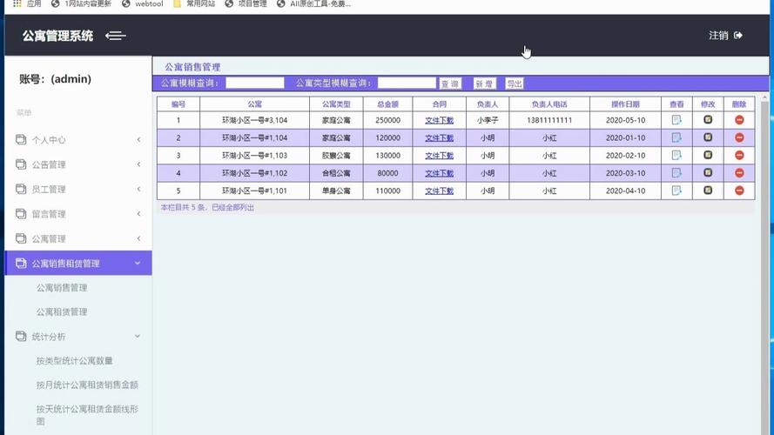View details icon for row 环湖小区一号#1,103
The height and width of the screenshot is (435, 774).
[x=676, y=156]
